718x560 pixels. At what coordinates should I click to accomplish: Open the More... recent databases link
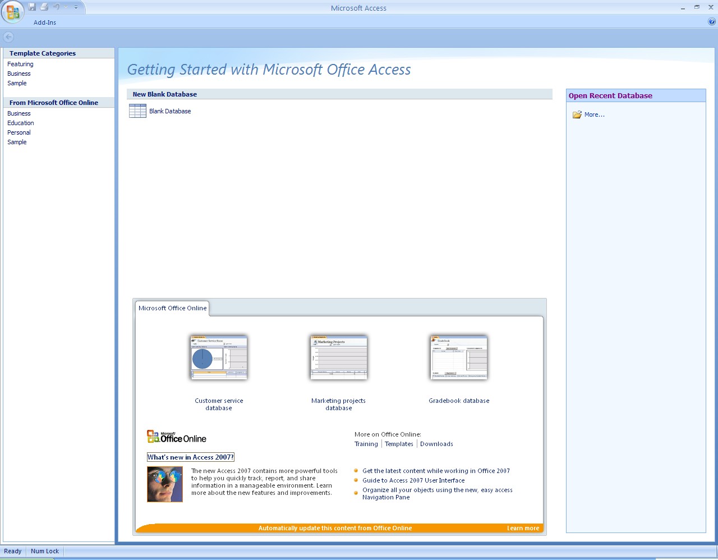point(595,114)
